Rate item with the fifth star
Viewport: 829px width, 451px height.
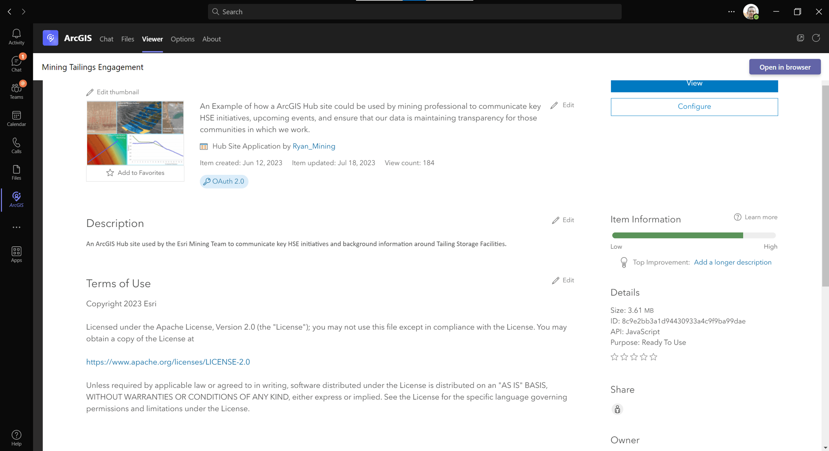(x=654, y=357)
